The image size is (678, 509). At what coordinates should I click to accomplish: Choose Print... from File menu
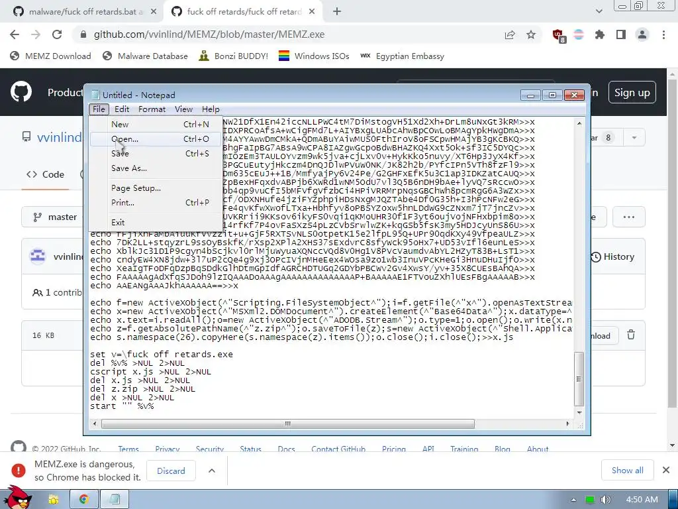(x=156, y=202)
